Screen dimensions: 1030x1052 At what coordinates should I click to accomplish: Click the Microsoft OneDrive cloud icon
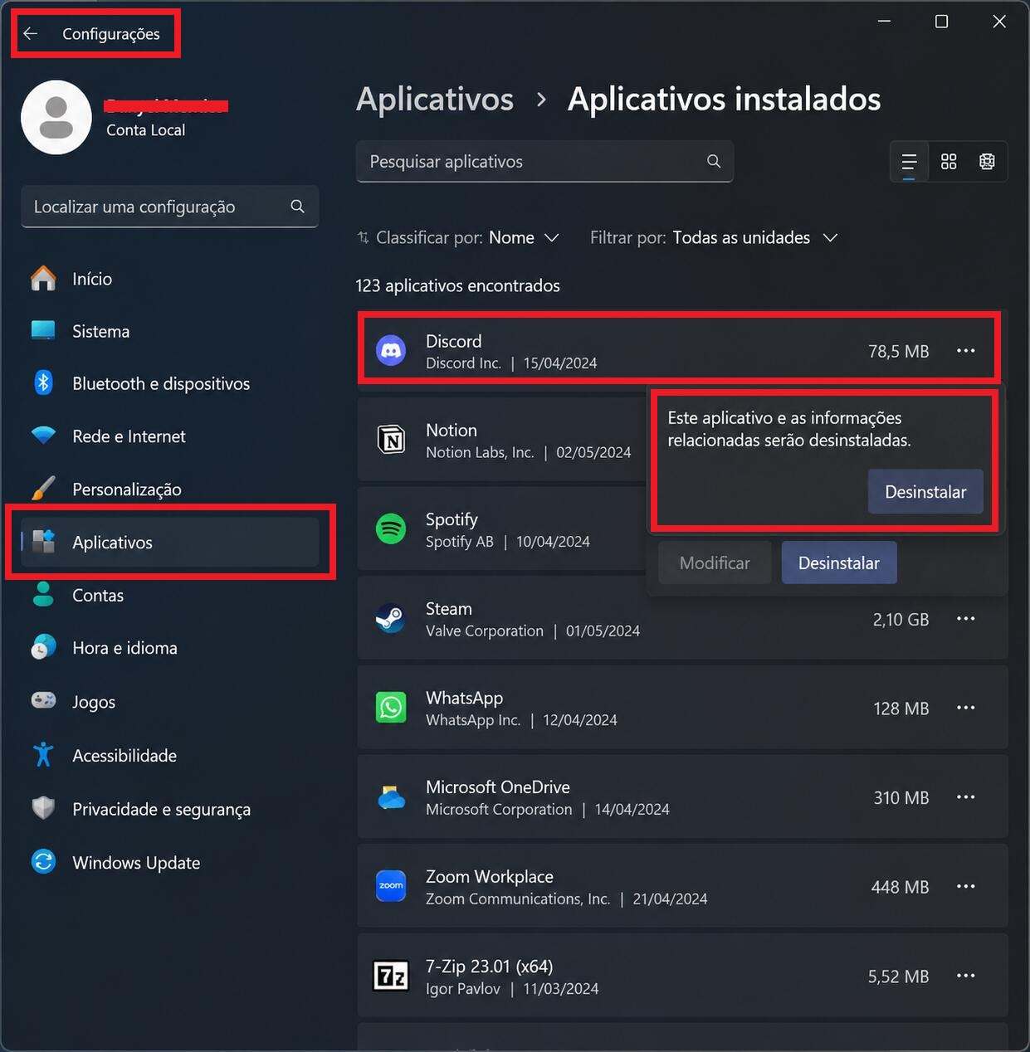click(x=391, y=797)
